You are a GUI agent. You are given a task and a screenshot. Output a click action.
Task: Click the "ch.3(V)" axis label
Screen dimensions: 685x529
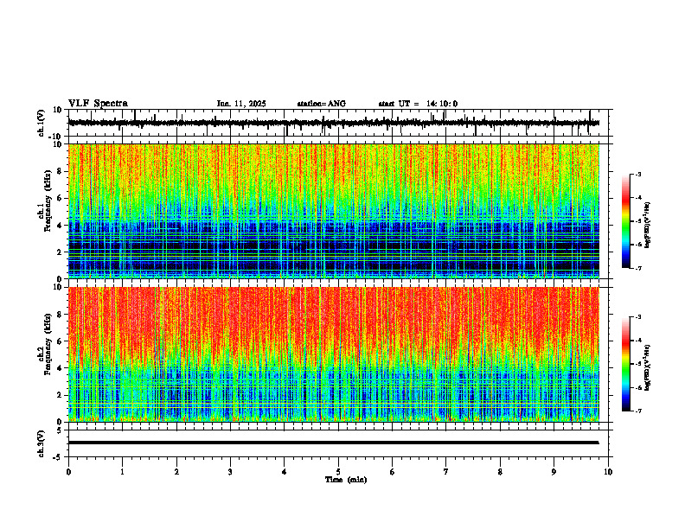[x=42, y=443]
